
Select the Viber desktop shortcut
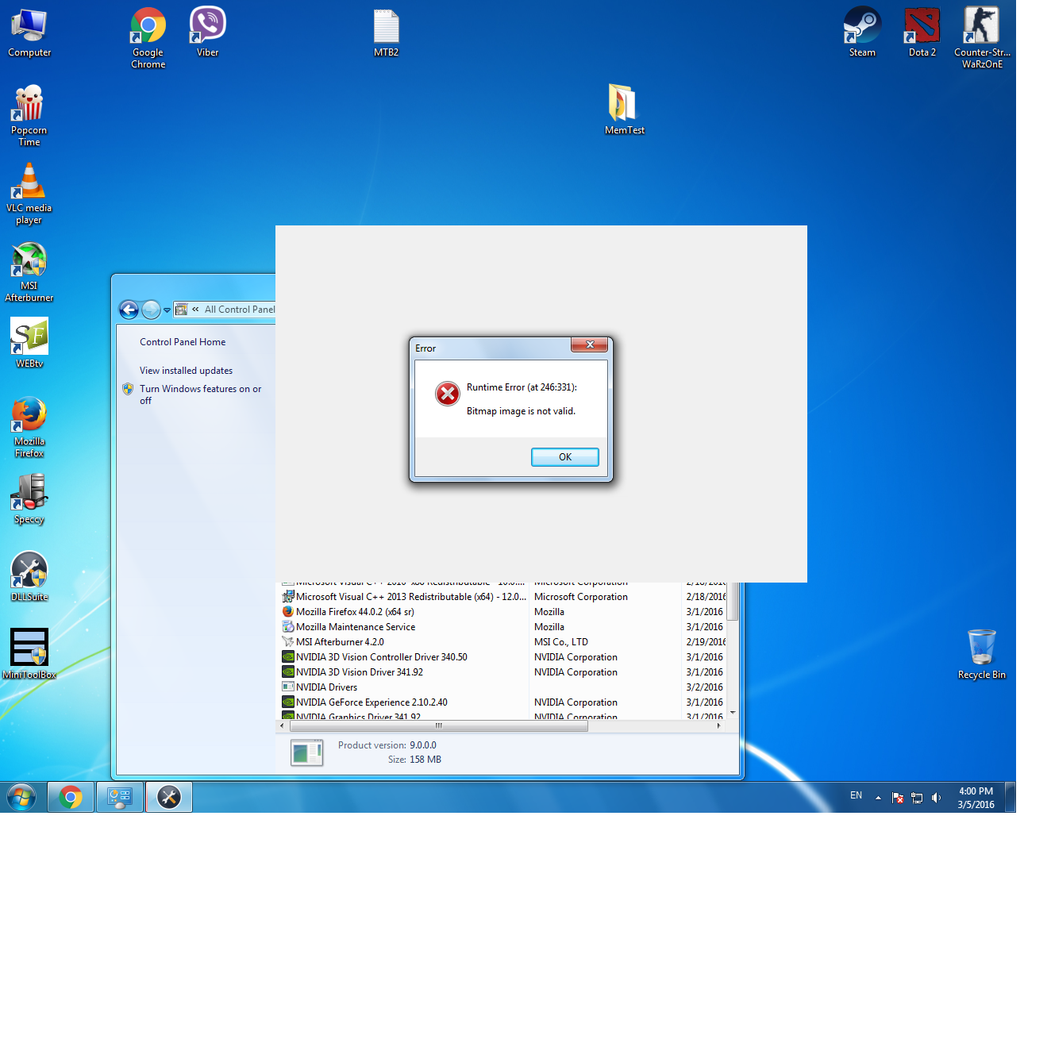[208, 33]
